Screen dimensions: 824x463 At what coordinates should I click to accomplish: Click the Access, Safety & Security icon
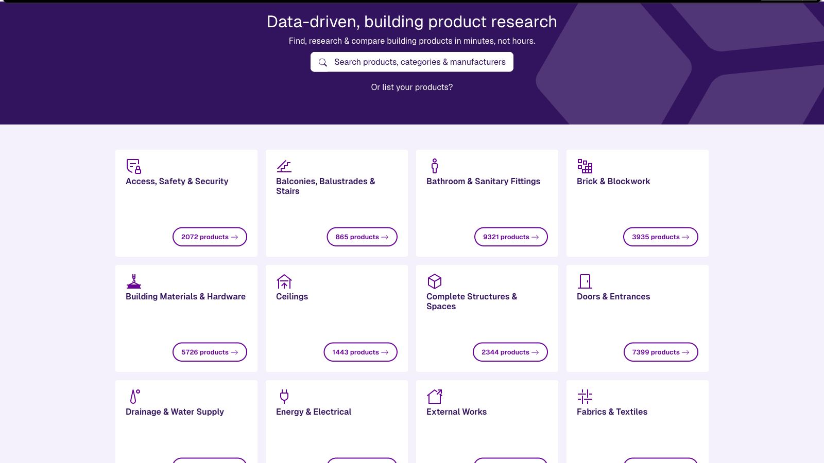point(134,166)
